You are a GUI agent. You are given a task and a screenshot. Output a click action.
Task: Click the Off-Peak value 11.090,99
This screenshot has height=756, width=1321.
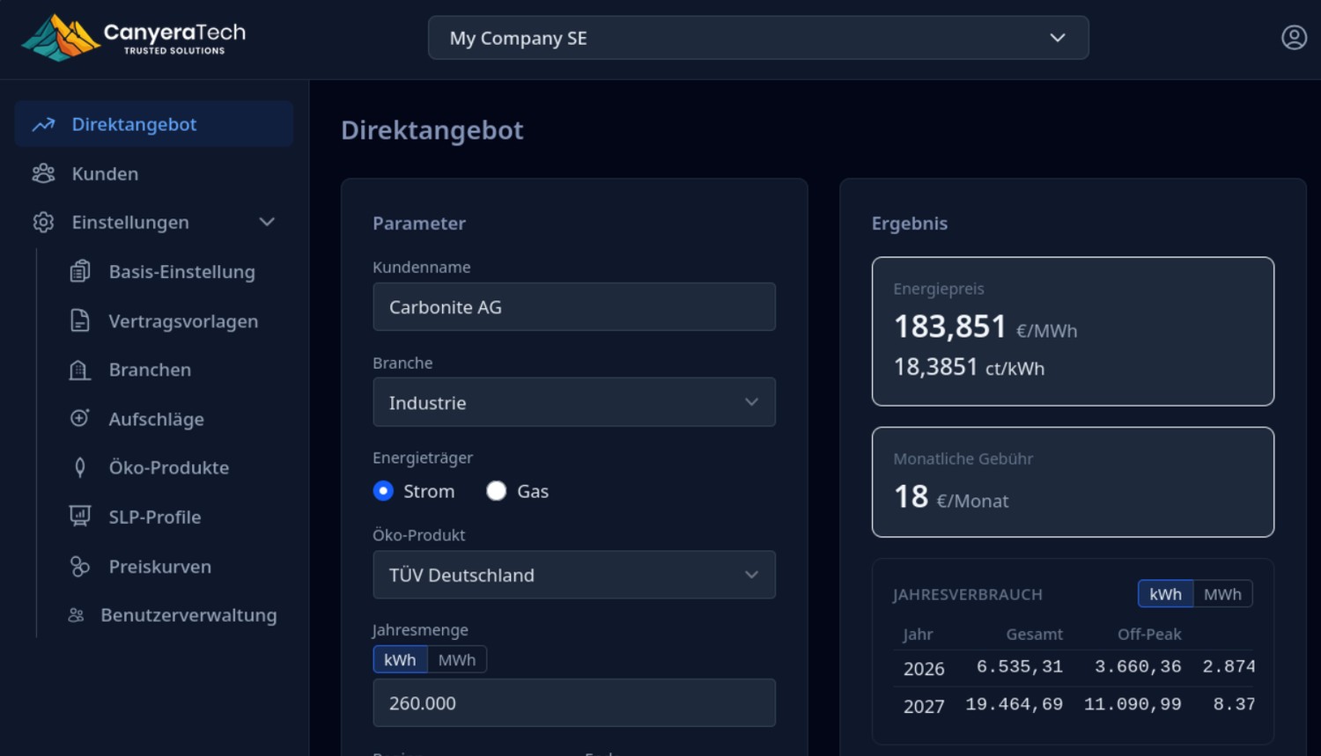(1133, 704)
